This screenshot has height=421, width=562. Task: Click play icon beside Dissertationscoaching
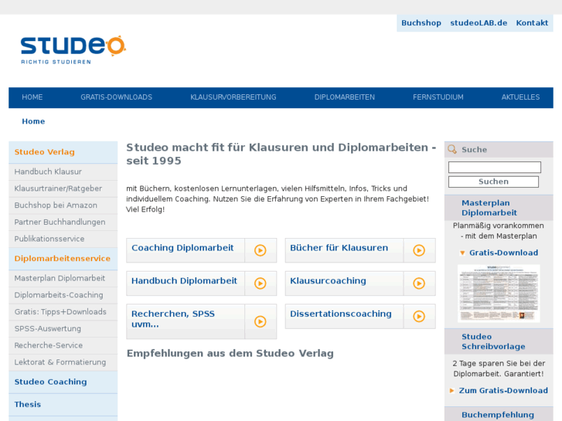[x=419, y=317]
